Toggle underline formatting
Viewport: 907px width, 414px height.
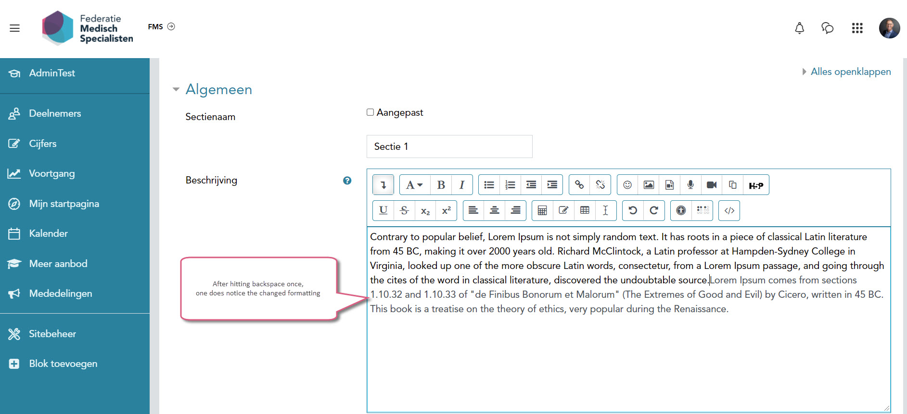tap(383, 210)
